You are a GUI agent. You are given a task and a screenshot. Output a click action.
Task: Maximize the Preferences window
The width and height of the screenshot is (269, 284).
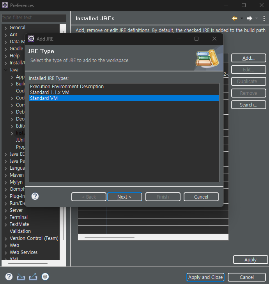click(x=244, y=5)
